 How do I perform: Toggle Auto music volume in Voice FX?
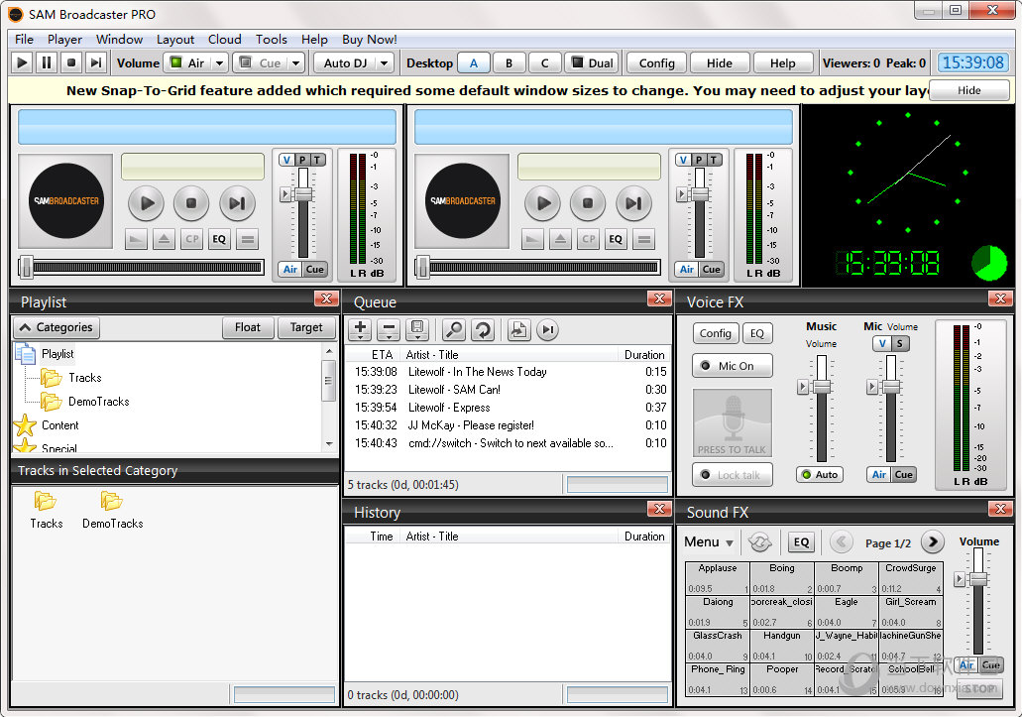pos(820,474)
